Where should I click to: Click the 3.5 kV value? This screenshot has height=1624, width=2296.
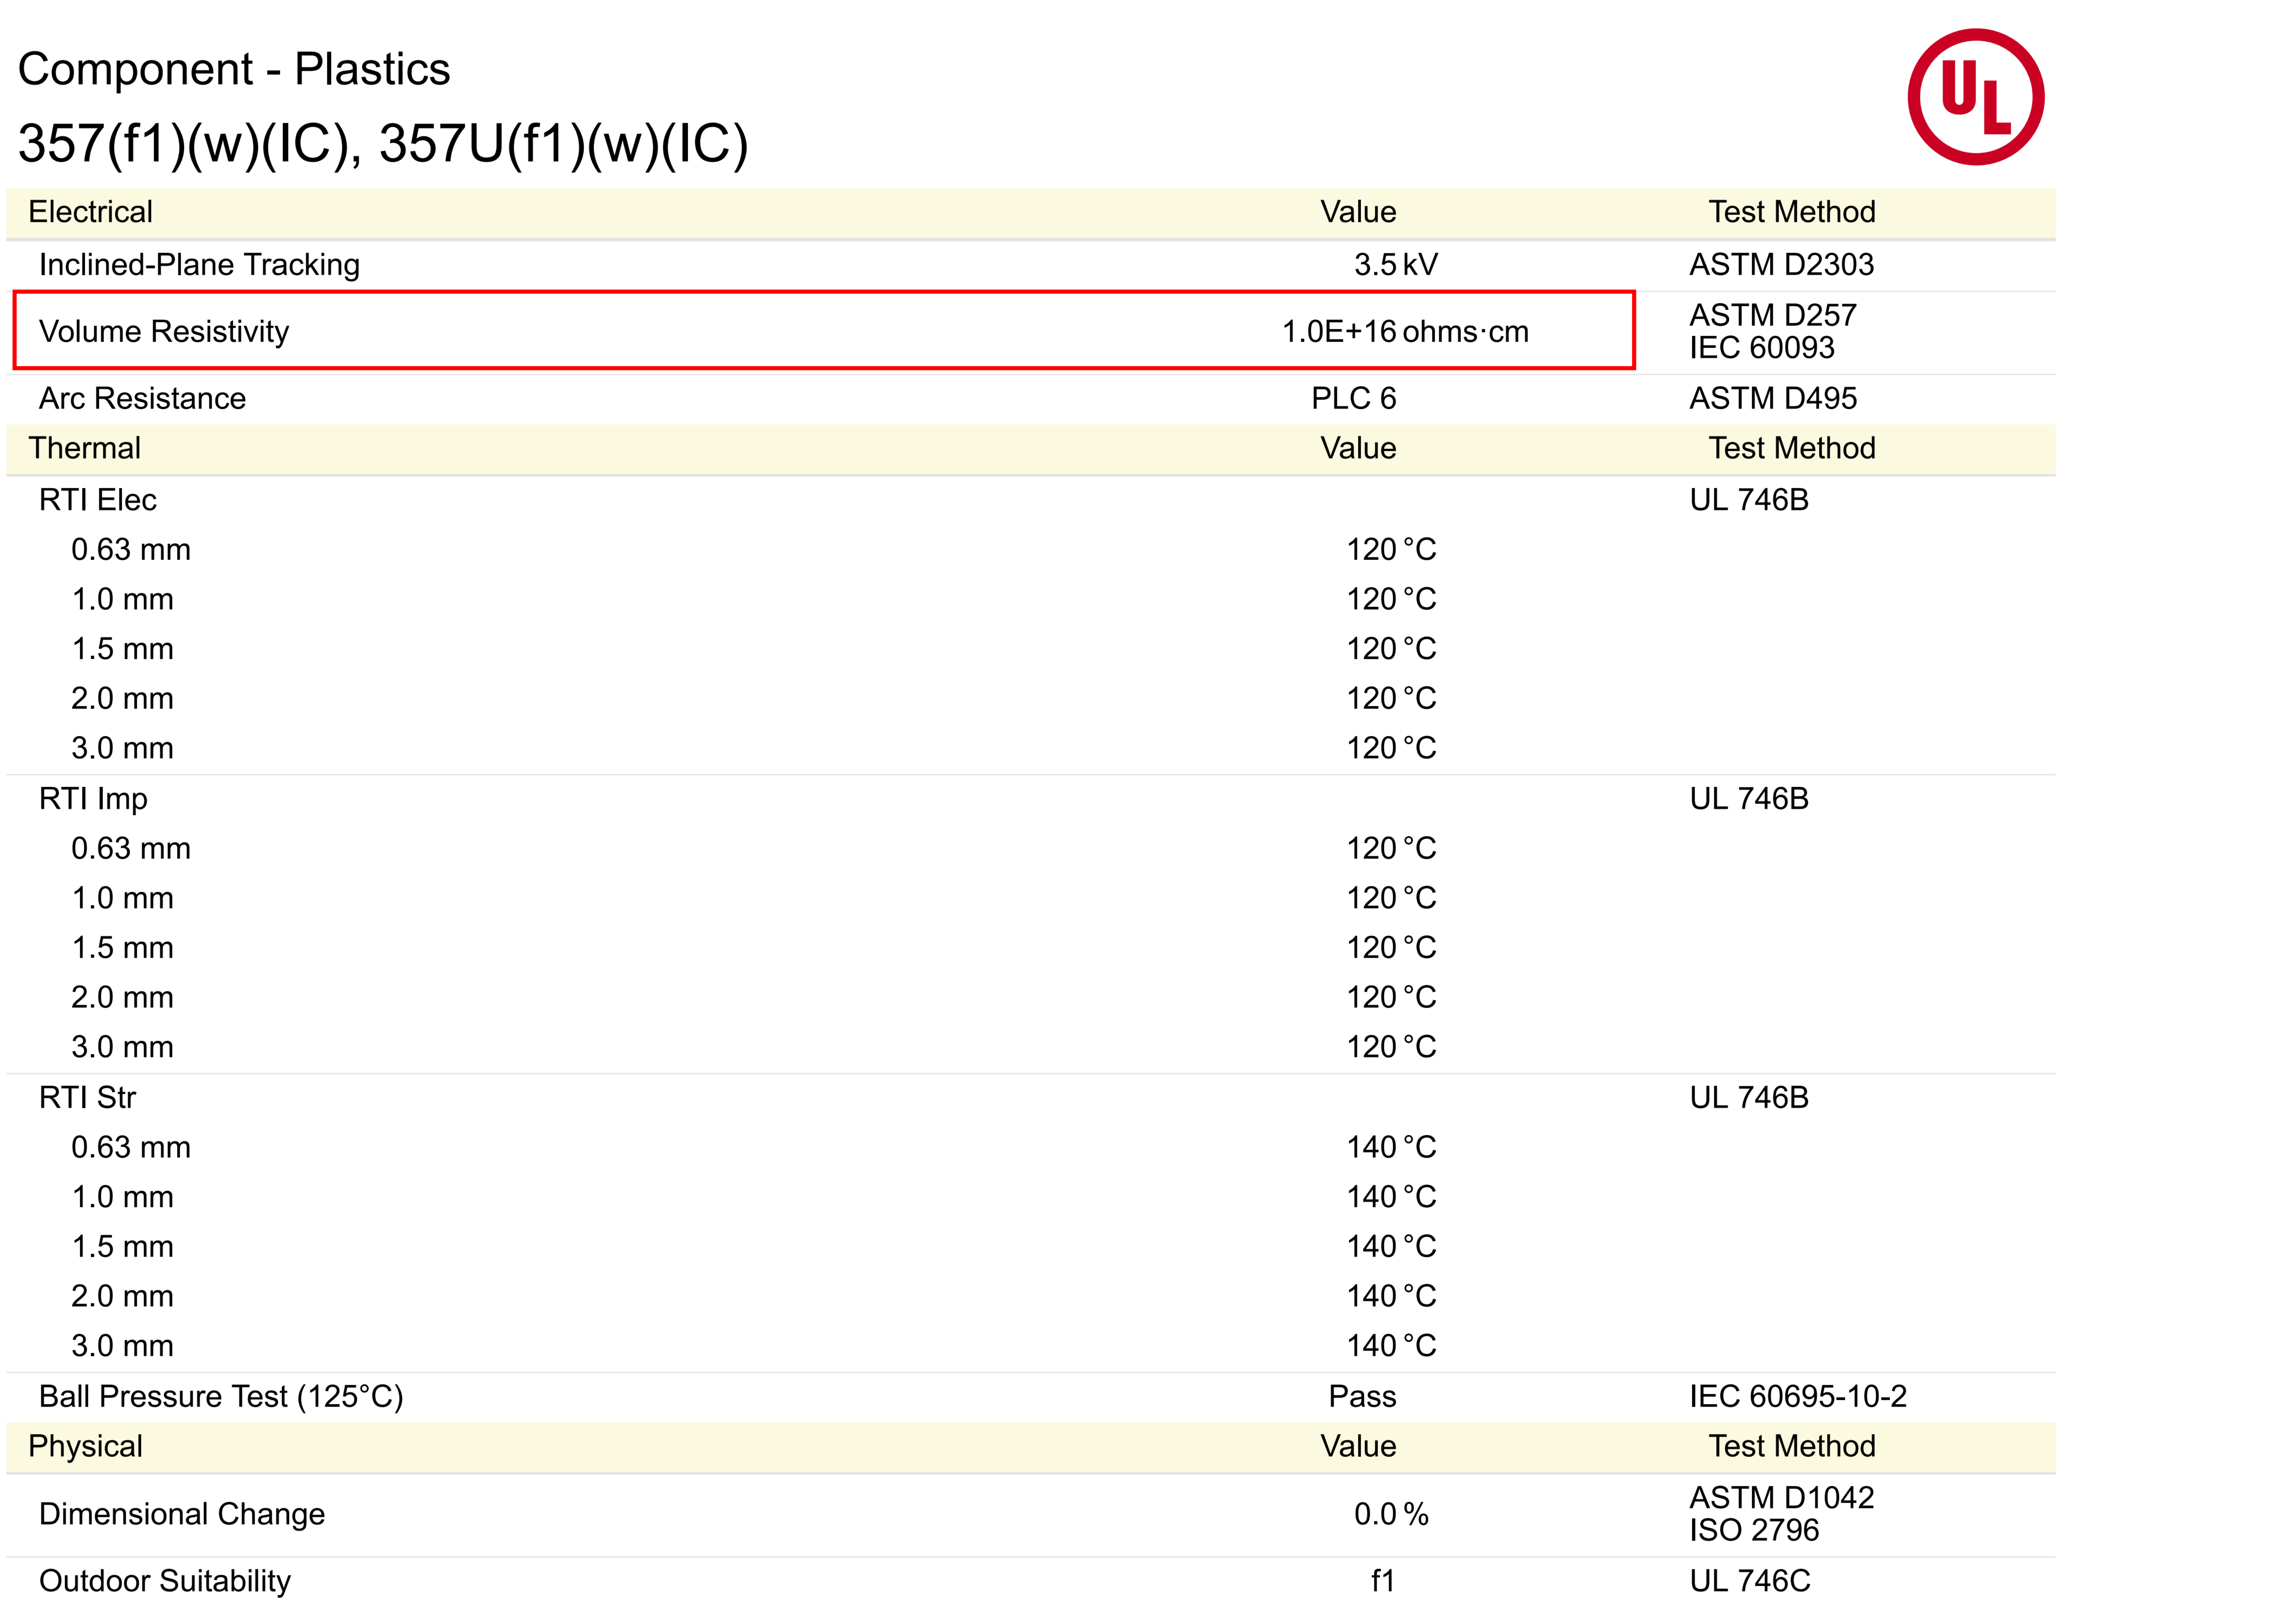(1396, 265)
